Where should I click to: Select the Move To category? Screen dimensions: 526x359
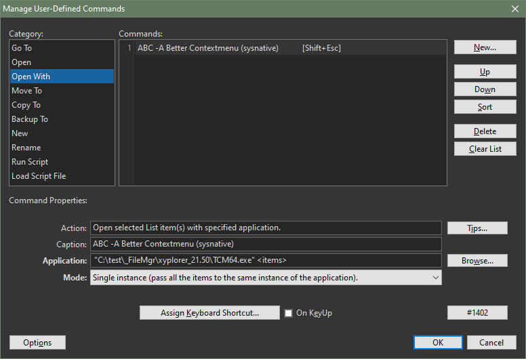pyautogui.click(x=62, y=91)
